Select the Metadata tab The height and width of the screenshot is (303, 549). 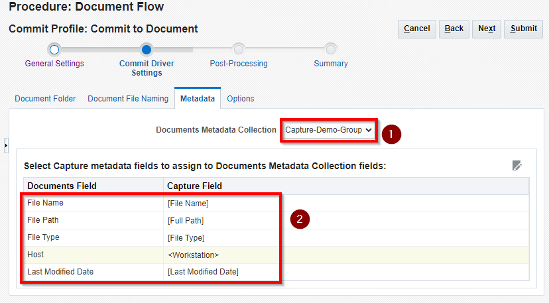(198, 98)
